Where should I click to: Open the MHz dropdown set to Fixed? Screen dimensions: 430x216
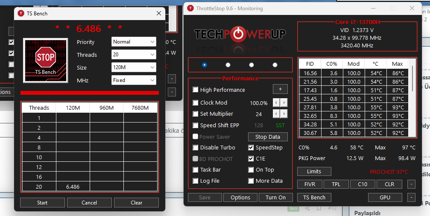(x=134, y=80)
